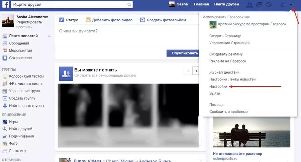Click the ФБ с чистого листа group icon
This screenshot has height=162, width=301.
point(5,84)
